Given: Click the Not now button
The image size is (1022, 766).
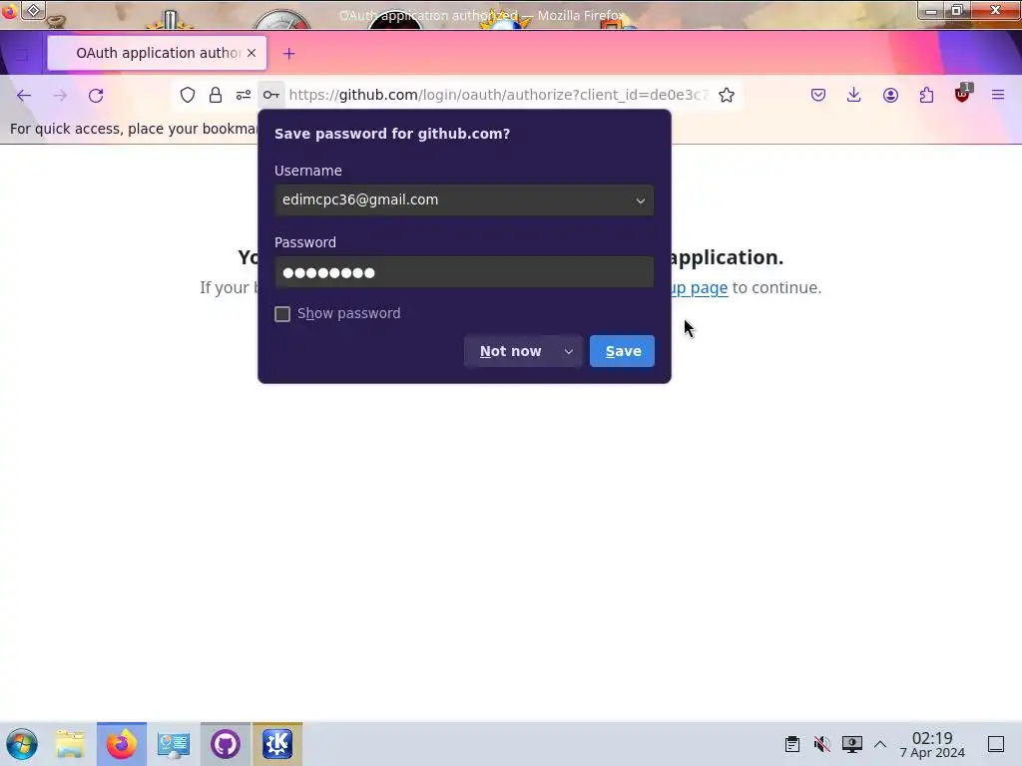Looking at the screenshot, I should pos(510,352).
